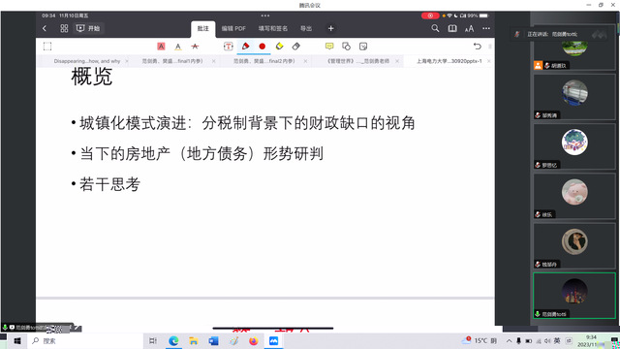The height and width of the screenshot is (349, 620).
Task: Close the 'Disappearing...how, and why' document tab
Action: tap(127, 61)
